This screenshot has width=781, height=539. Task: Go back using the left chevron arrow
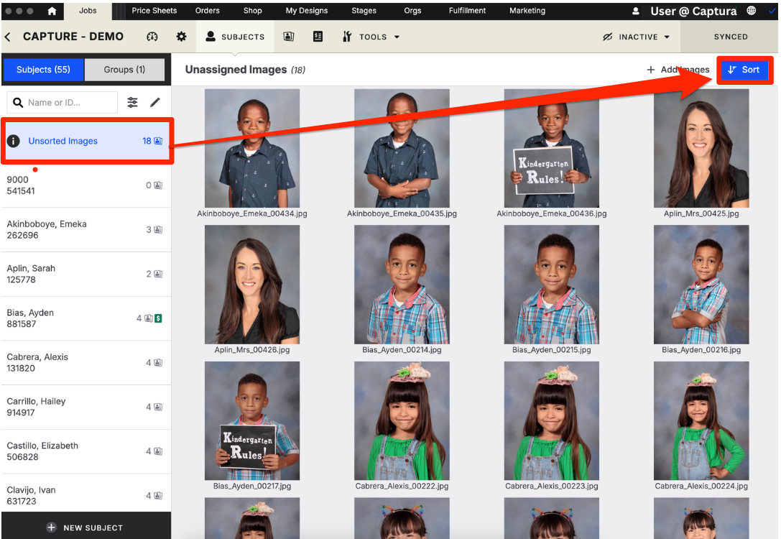(7, 37)
